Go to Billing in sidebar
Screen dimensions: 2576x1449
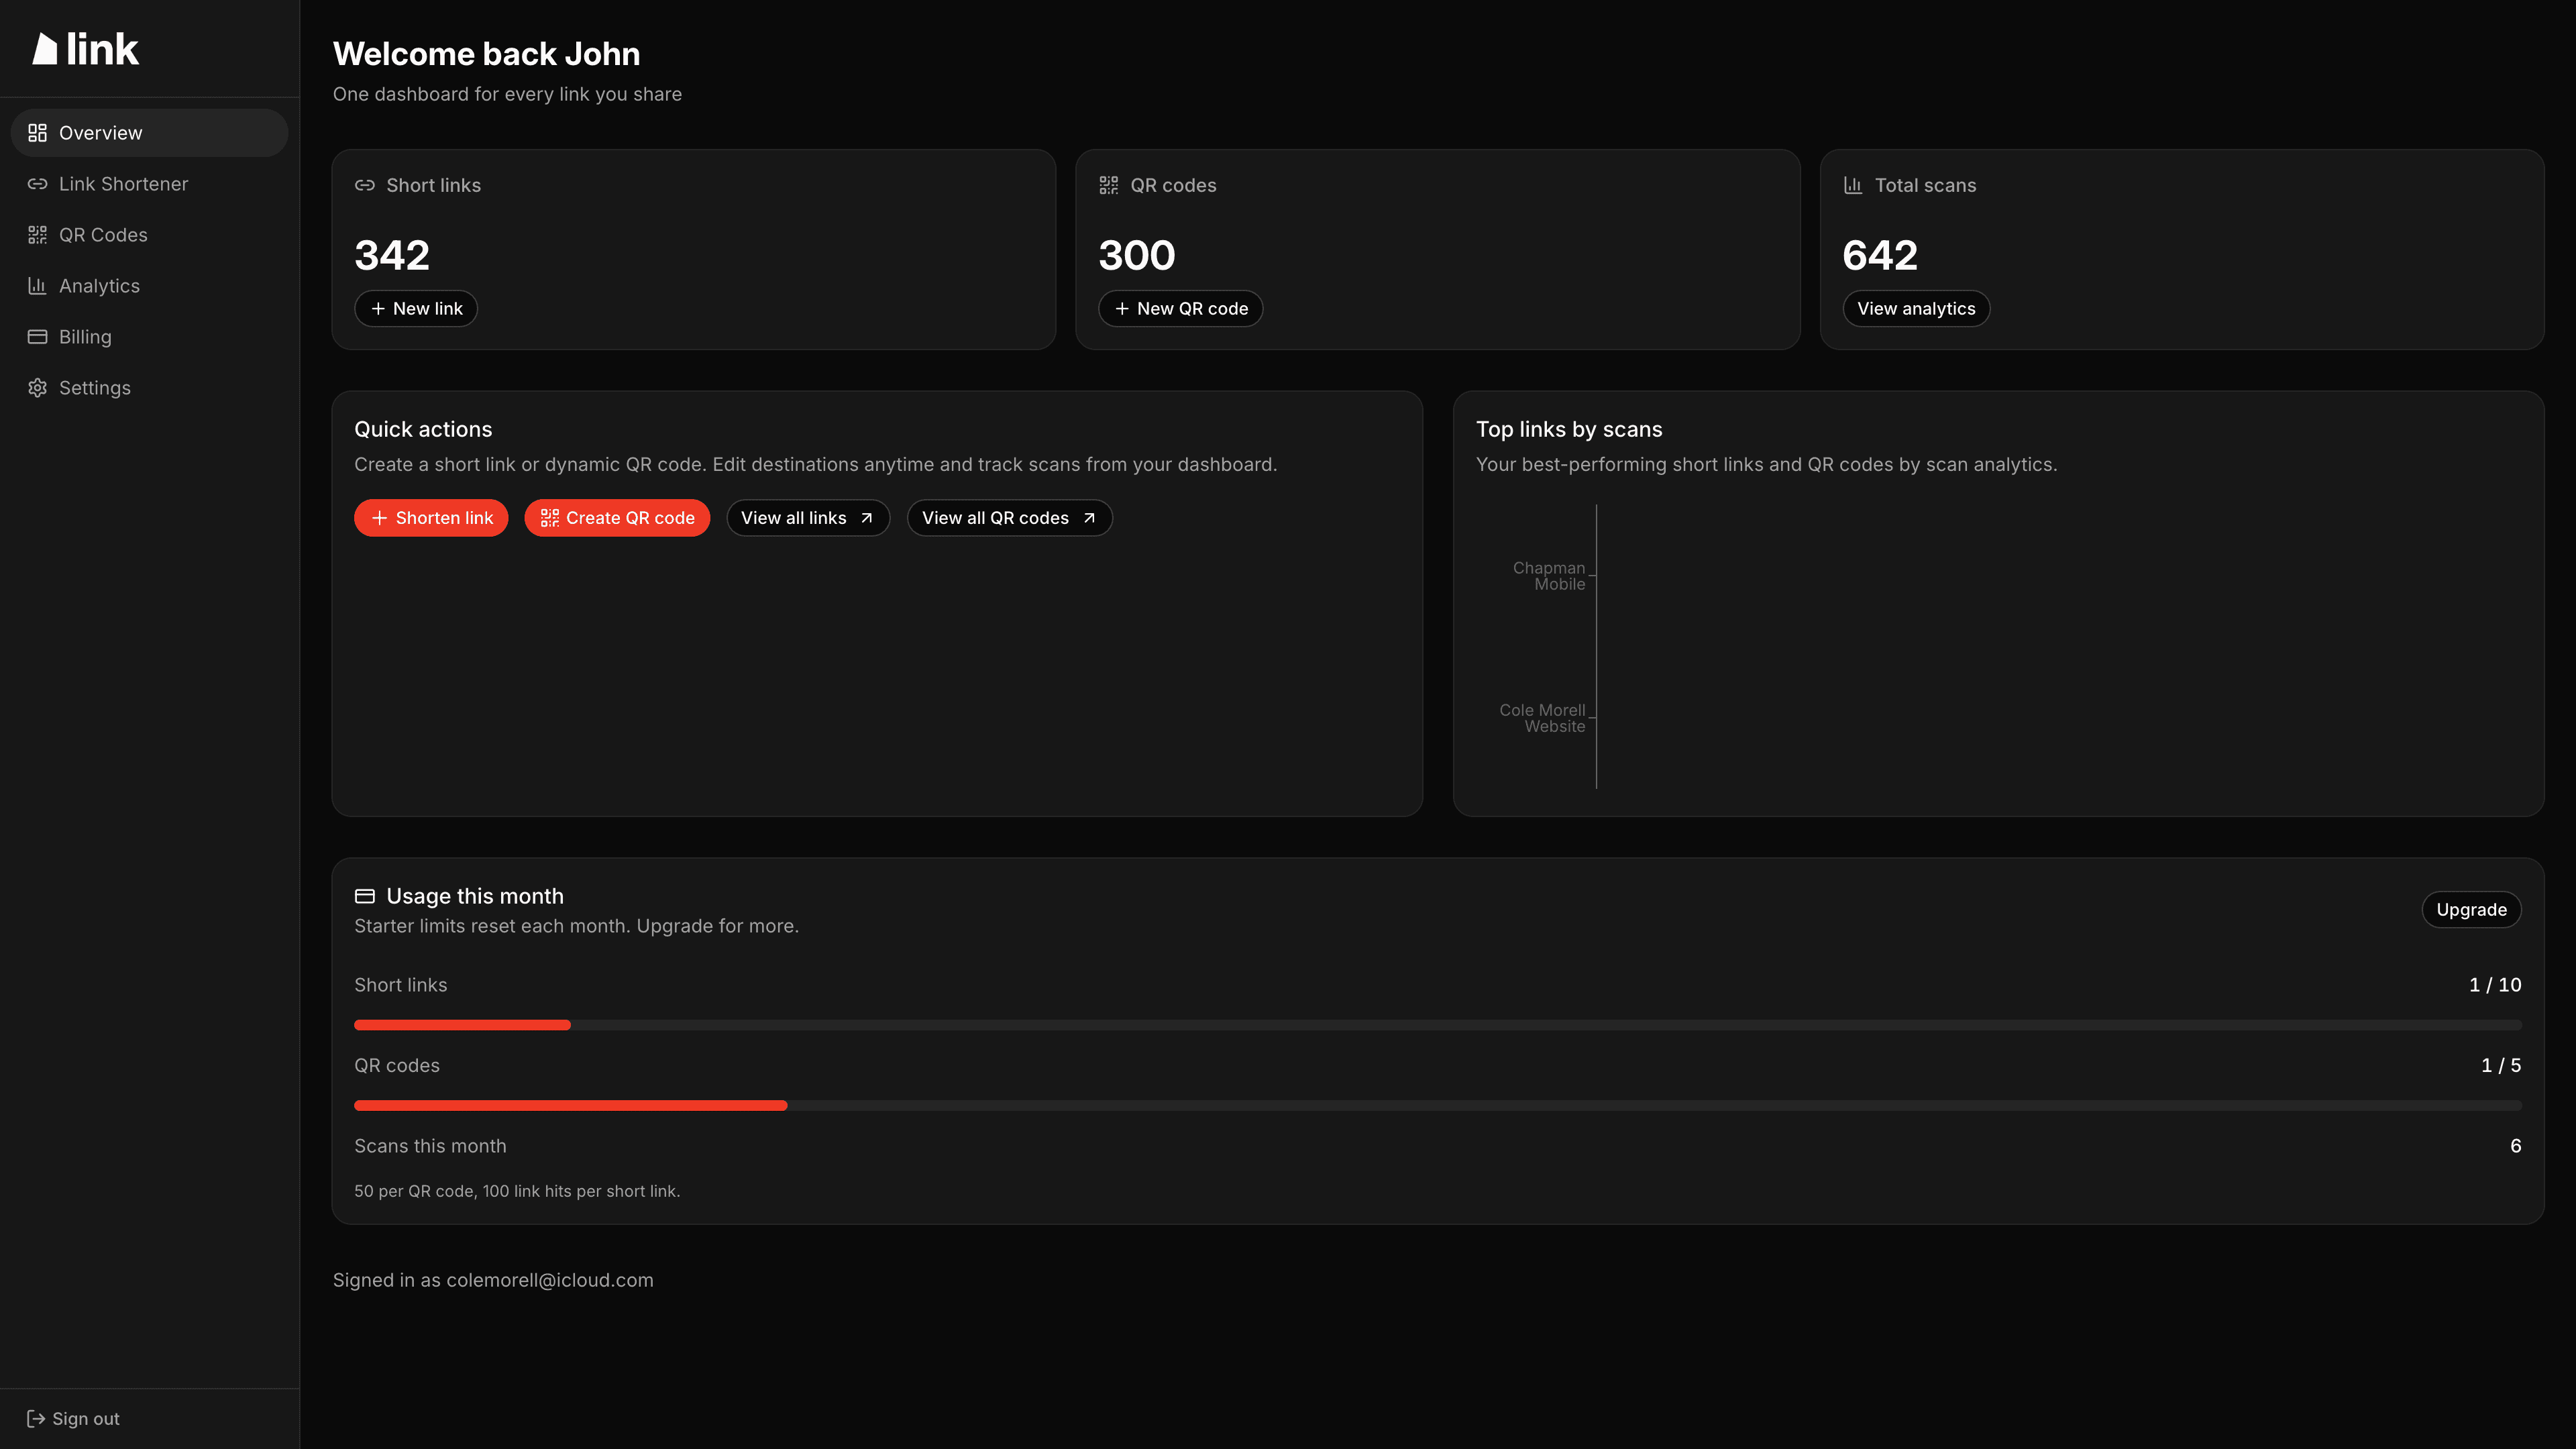(85, 337)
